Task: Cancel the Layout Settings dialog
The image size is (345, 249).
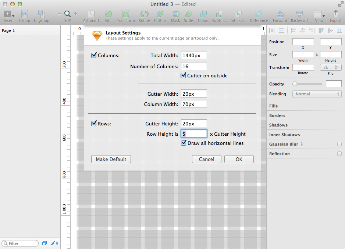Action: pos(206,159)
